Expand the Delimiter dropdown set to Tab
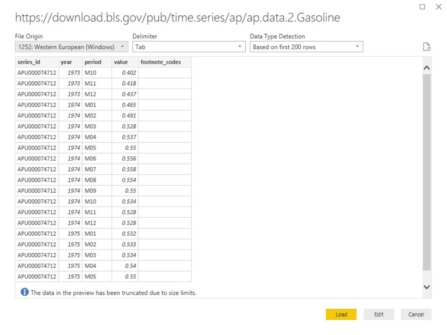The width and height of the screenshot is (447, 335). 189,47
